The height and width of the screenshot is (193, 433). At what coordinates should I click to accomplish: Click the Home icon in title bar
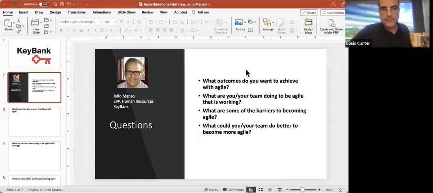[x=55, y=4]
